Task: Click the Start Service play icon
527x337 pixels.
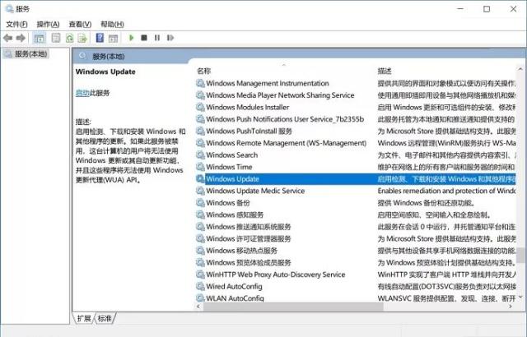Action: [132, 38]
